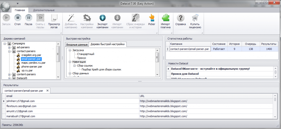Click Очередь column header
This screenshot has width=281, height=129.
pyautogui.click(x=251, y=44)
